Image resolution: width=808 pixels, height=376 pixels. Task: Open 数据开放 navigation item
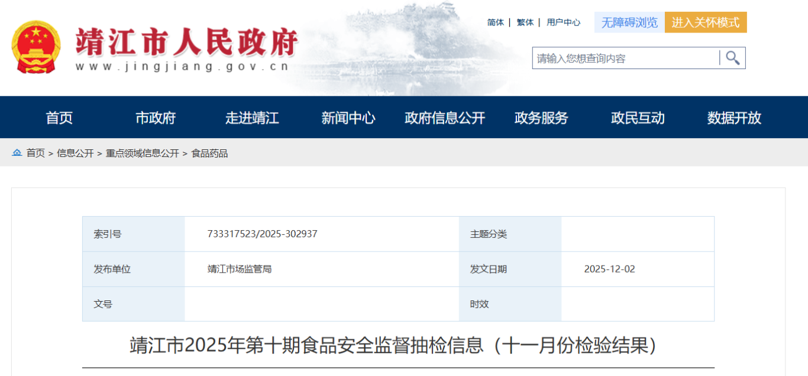(x=734, y=117)
